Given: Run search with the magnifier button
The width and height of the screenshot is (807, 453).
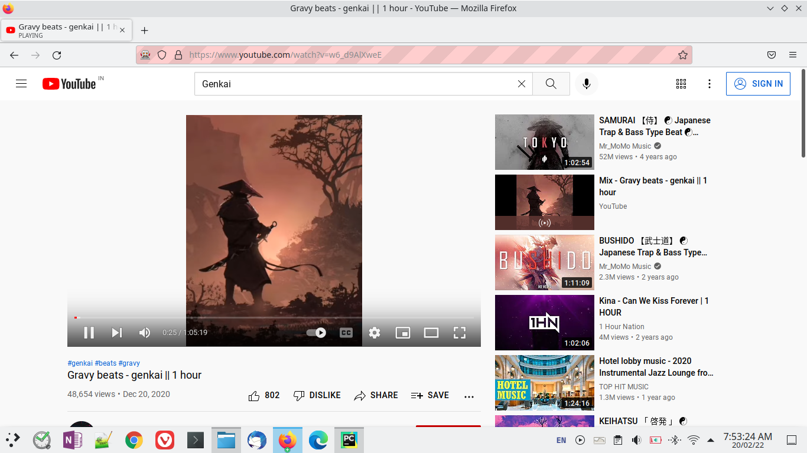Looking at the screenshot, I should [551, 84].
